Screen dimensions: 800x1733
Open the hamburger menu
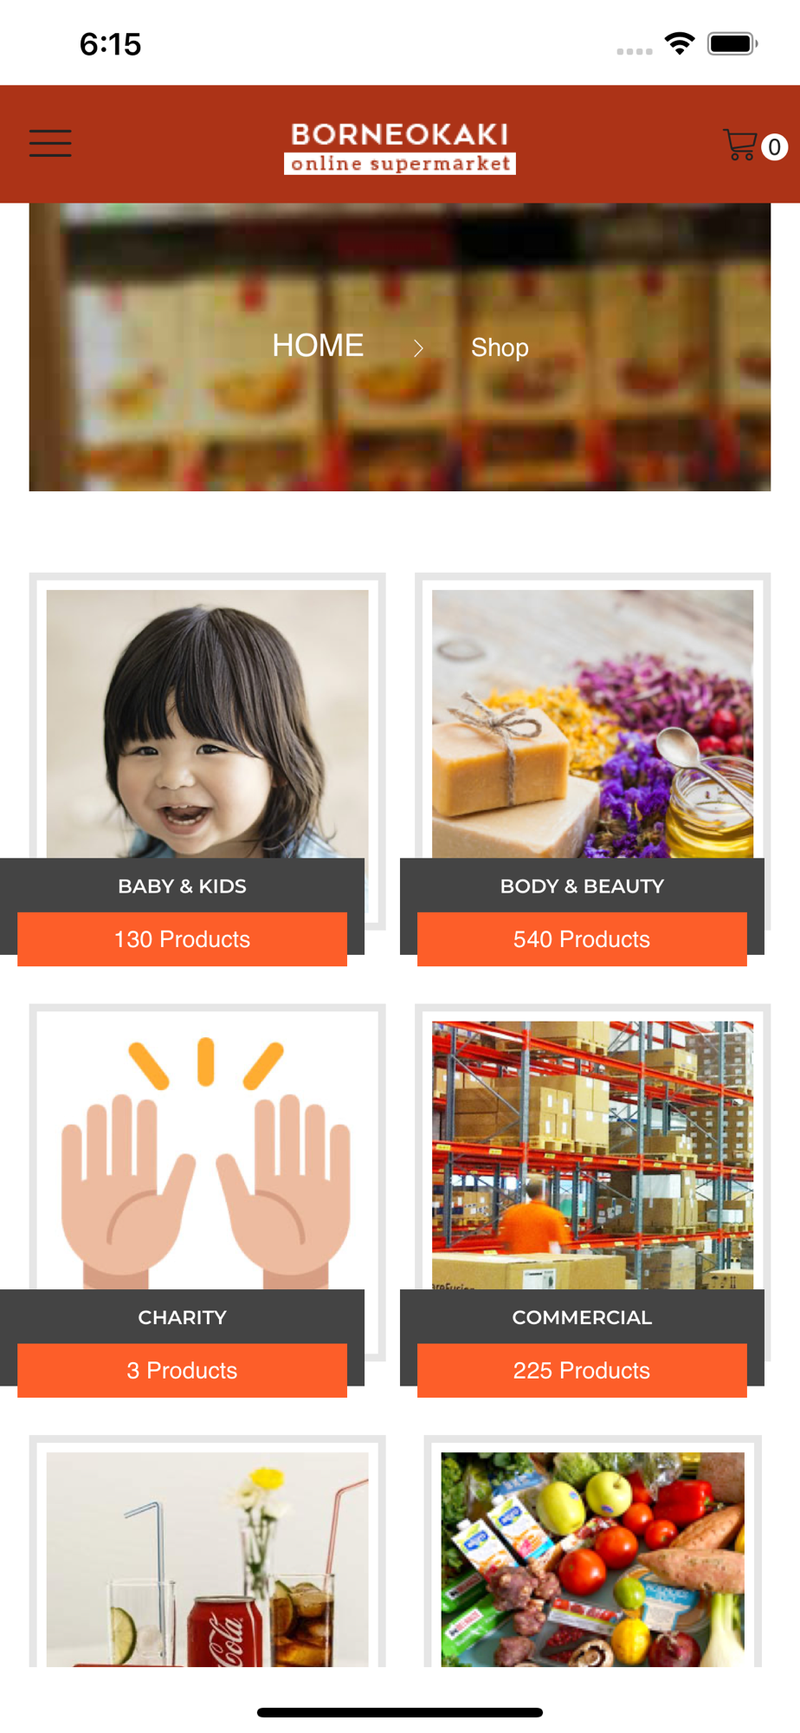[50, 143]
